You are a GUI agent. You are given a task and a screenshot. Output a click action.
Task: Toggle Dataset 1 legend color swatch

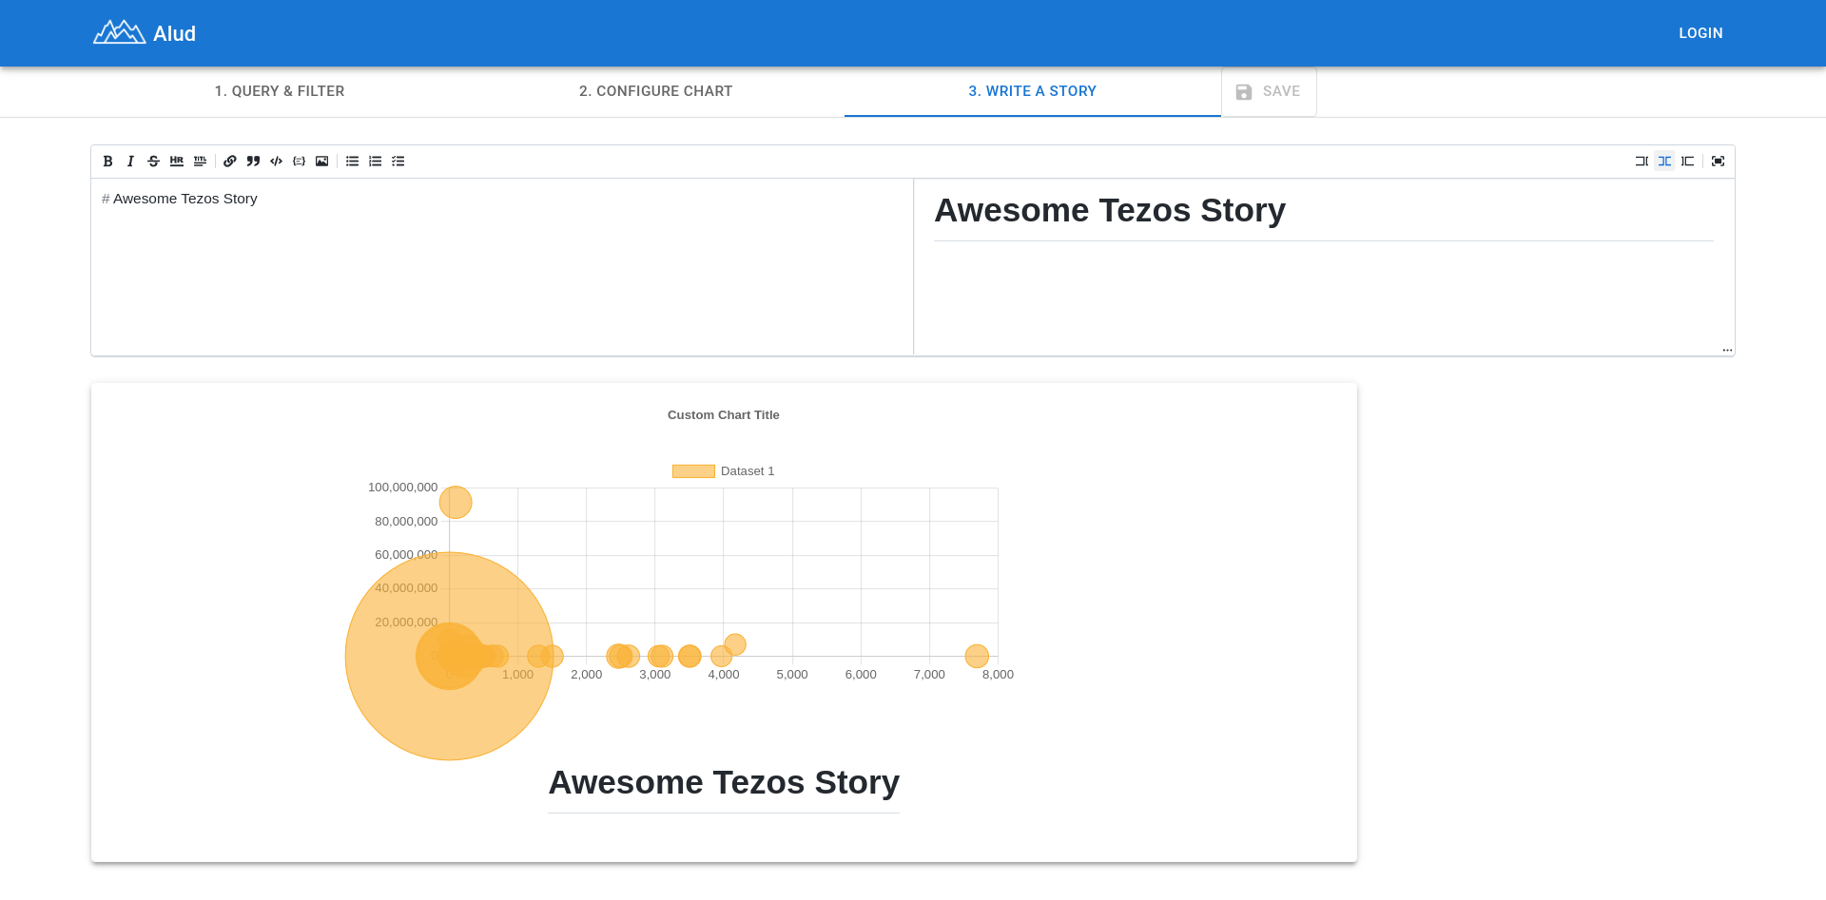click(x=693, y=471)
